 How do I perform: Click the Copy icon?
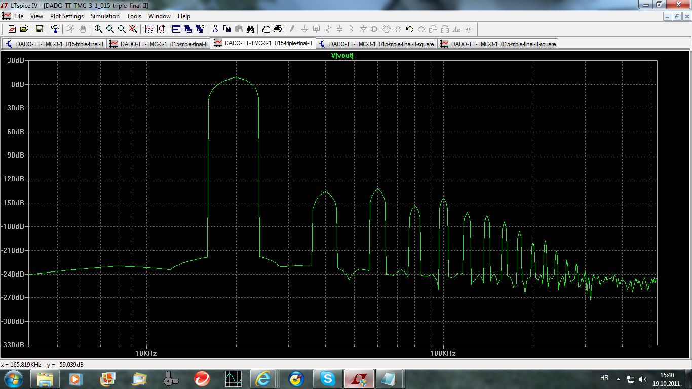pyautogui.click(x=227, y=29)
